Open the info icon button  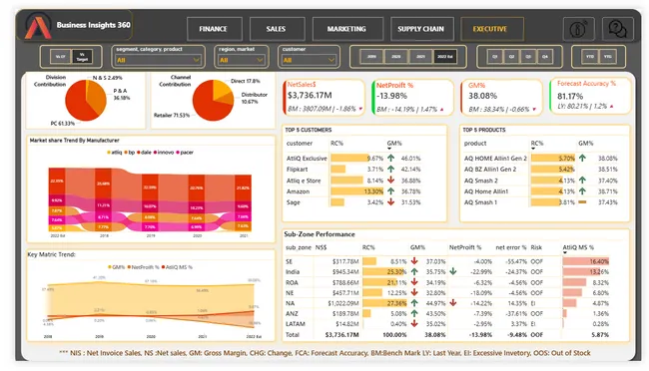click(x=578, y=29)
